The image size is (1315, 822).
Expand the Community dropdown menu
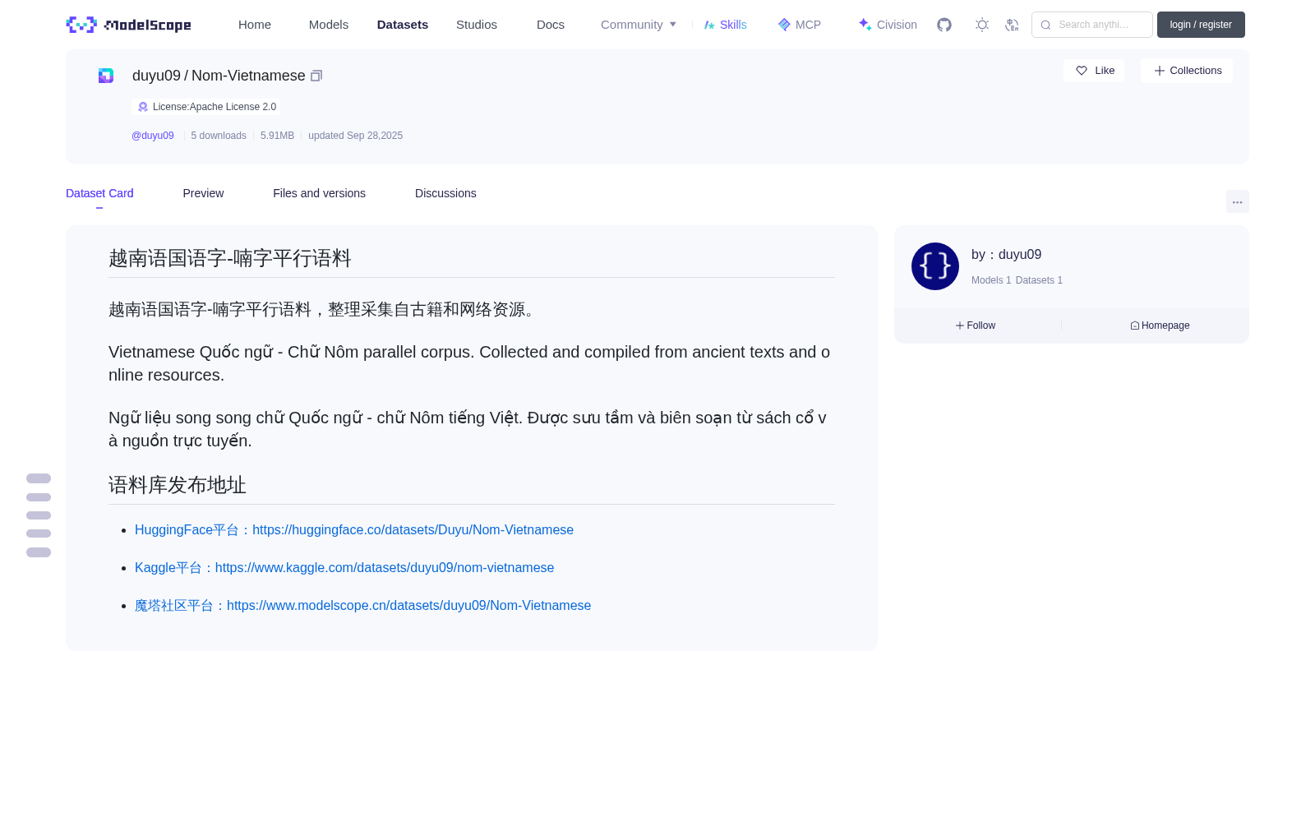click(639, 25)
